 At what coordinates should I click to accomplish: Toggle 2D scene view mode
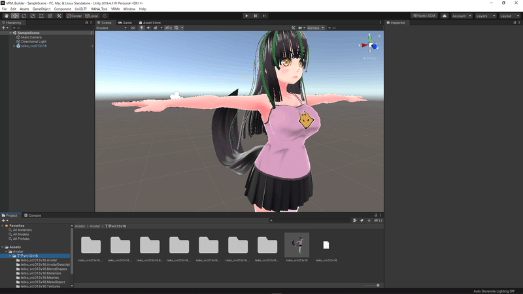[x=133, y=28]
